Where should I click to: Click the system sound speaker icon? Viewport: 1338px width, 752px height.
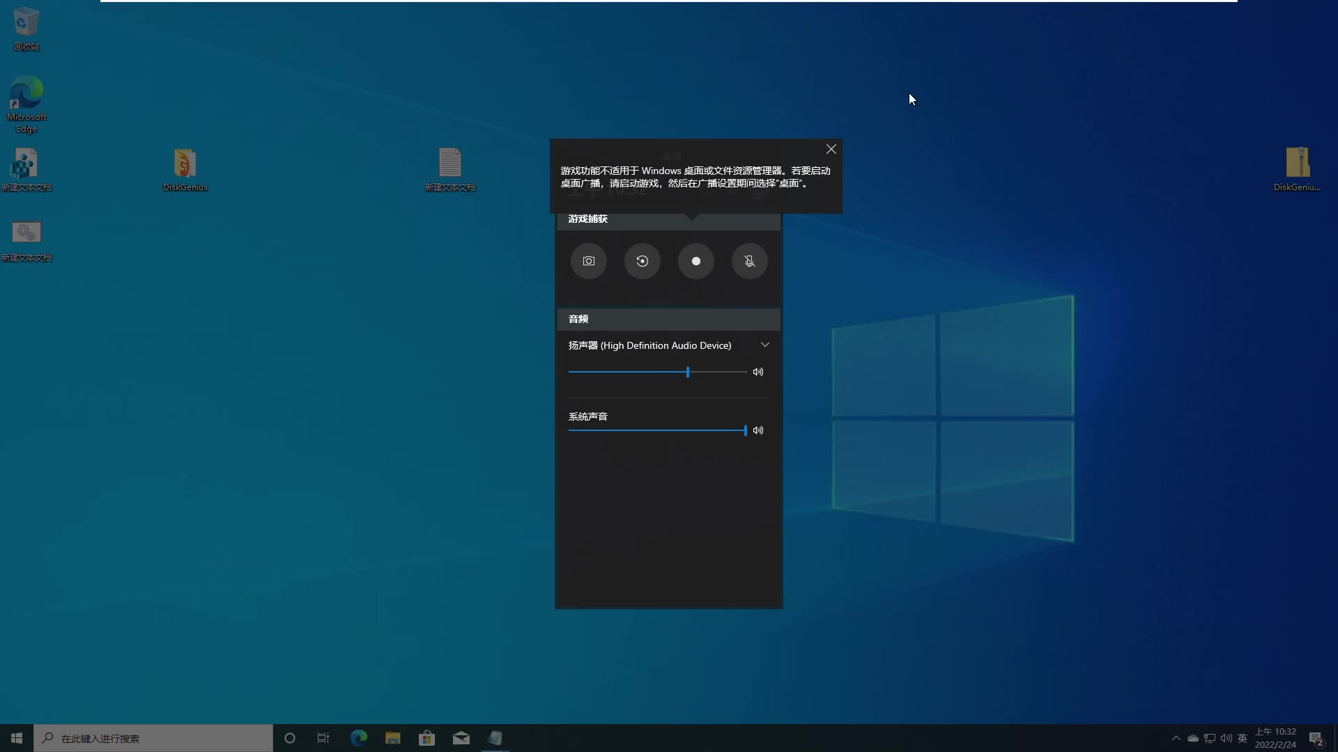[x=758, y=430]
